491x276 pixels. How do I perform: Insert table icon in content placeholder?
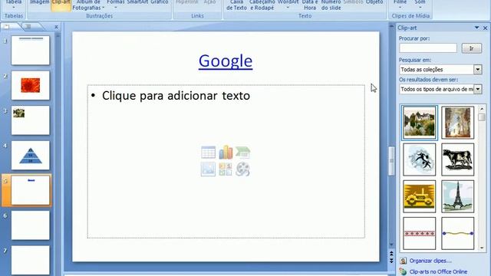208,153
